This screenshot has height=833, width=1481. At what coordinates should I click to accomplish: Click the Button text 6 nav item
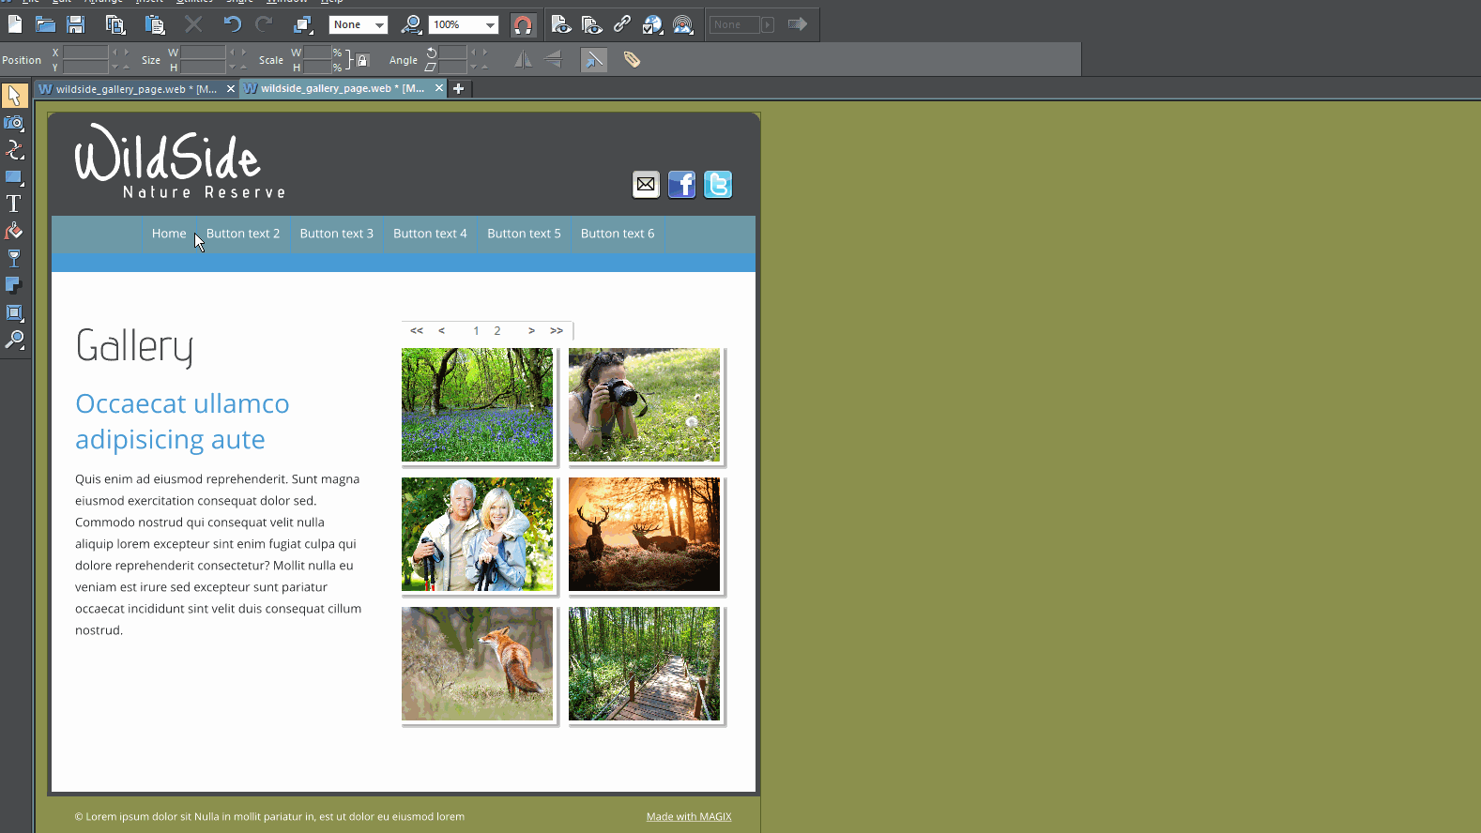[618, 234]
